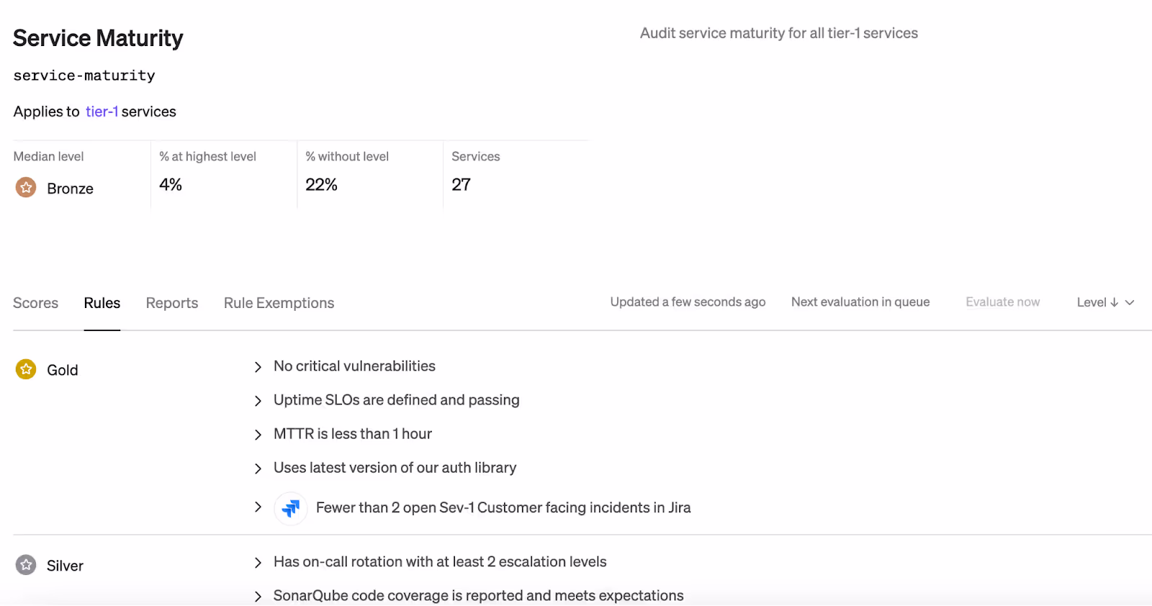This screenshot has width=1152, height=606.
Task: Expand the MTTR is less than 1 hour rule
Action: click(x=258, y=435)
